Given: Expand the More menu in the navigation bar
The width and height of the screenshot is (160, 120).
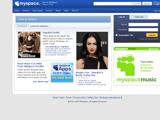Looking at the screenshot, I should pyautogui.click(x=75, y=11).
